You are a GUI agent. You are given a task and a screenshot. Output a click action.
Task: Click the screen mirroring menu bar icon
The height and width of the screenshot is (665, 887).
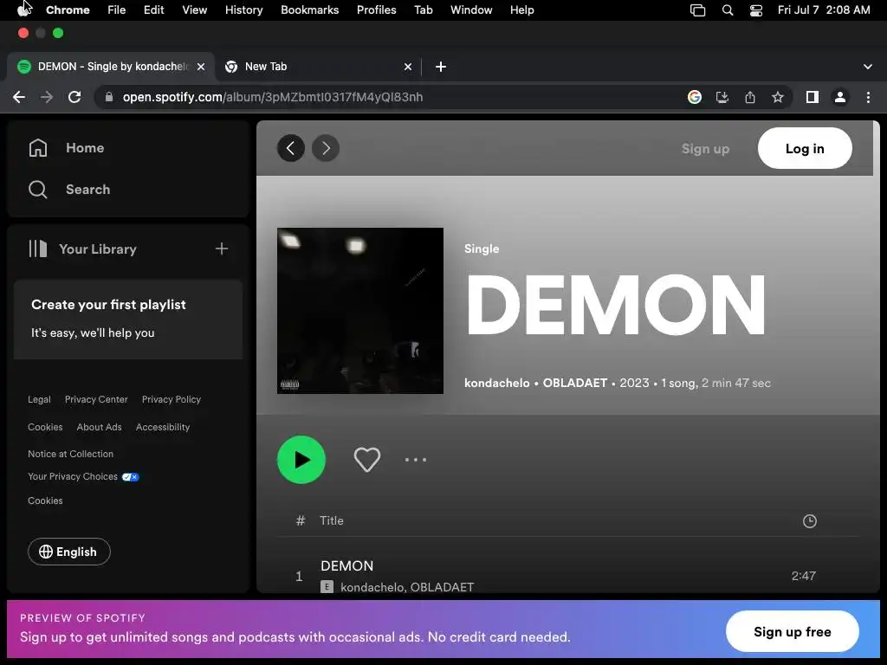click(x=697, y=10)
